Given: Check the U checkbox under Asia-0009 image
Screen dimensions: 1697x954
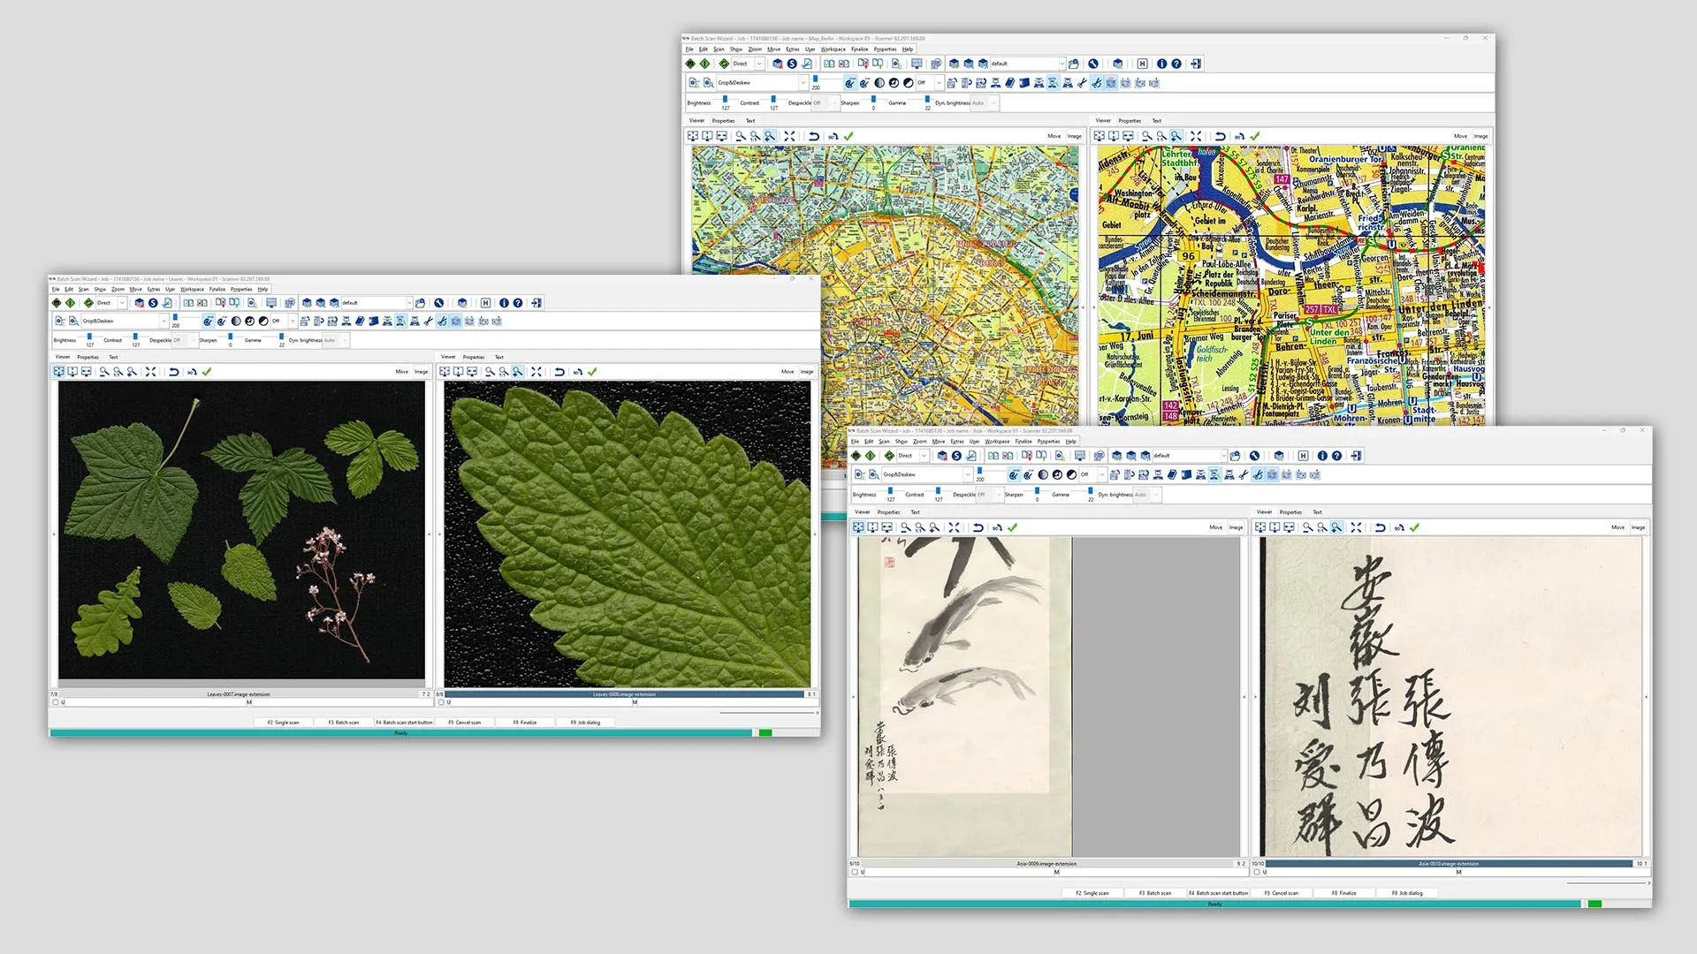Looking at the screenshot, I should click(855, 872).
